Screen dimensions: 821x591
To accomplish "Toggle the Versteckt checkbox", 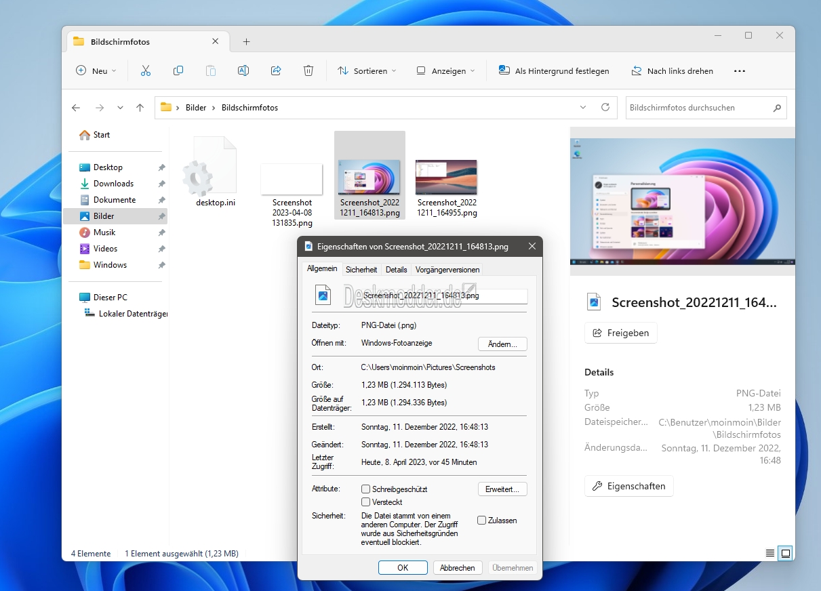I will [x=366, y=502].
